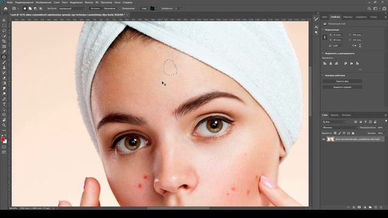Click the Create new group folder icon

(x=370, y=207)
